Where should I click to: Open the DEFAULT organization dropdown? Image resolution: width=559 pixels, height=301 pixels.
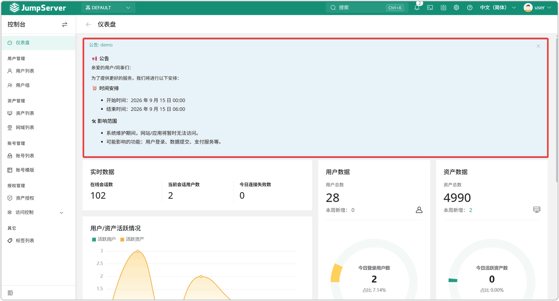(108, 8)
